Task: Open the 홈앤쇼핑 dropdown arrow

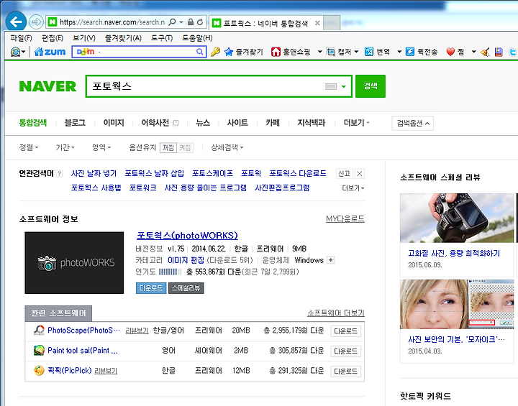Action: click(319, 52)
